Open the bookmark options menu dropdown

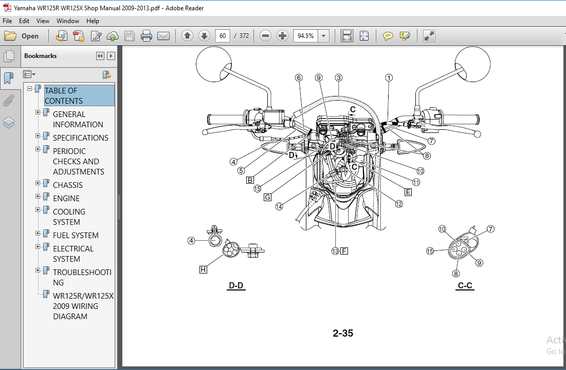click(x=29, y=74)
